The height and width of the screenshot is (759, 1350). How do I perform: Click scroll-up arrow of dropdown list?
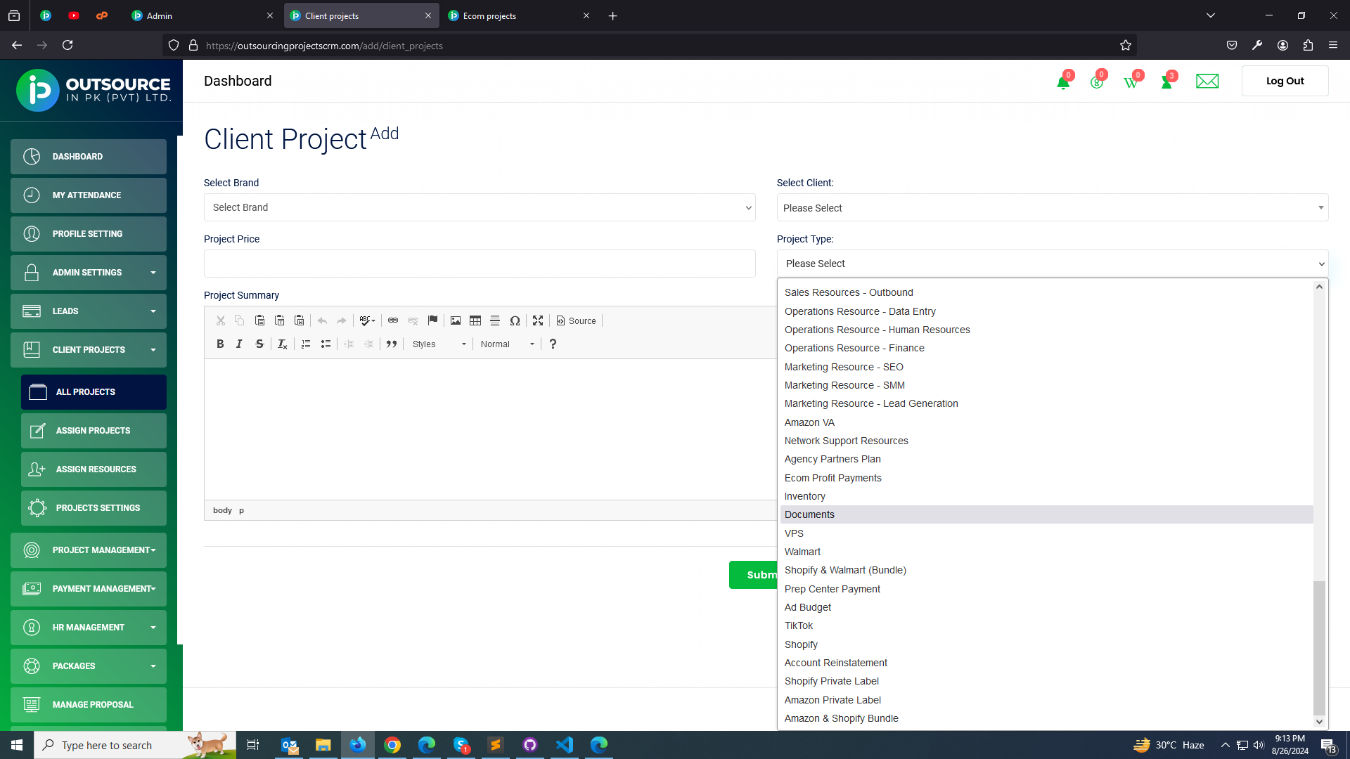[1319, 287]
